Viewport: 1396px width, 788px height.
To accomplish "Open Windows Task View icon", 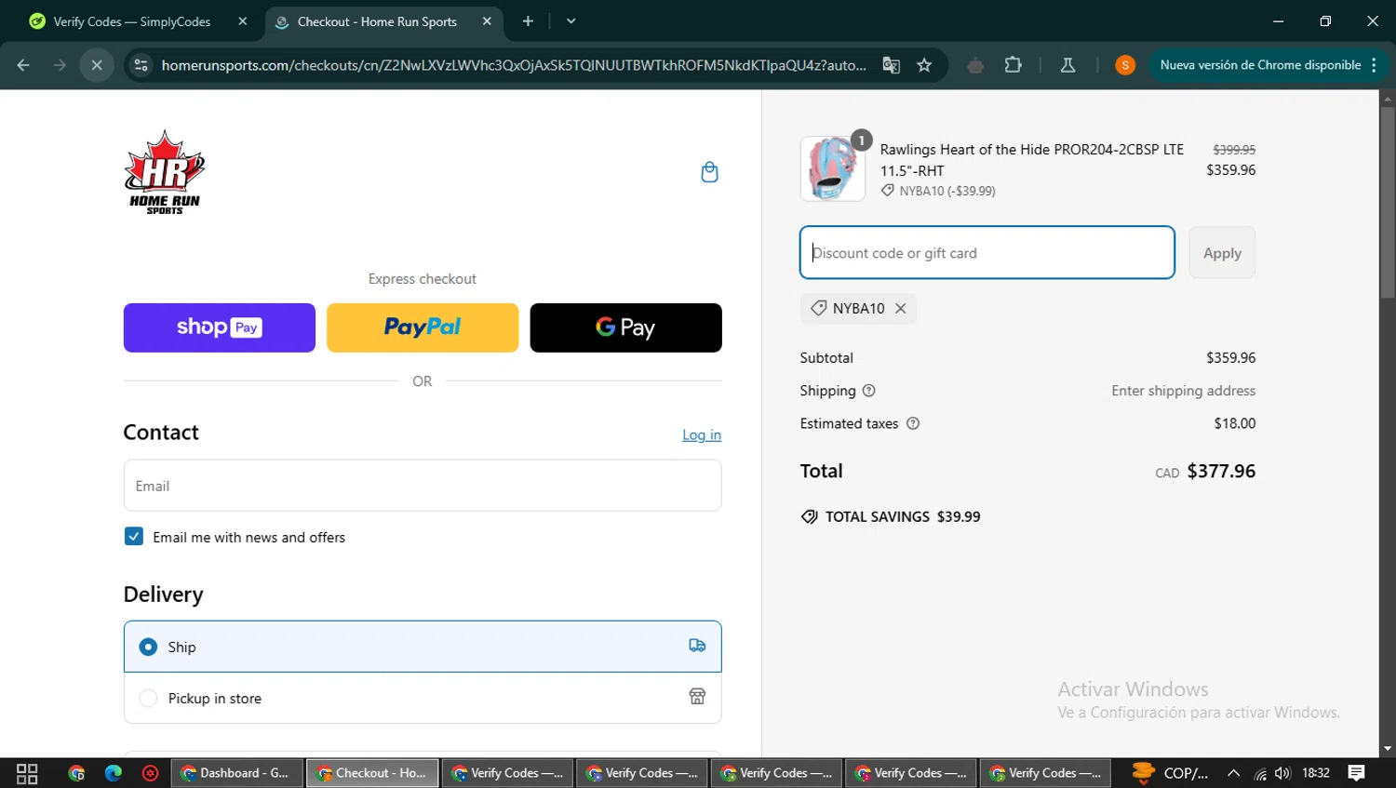I will (x=27, y=773).
